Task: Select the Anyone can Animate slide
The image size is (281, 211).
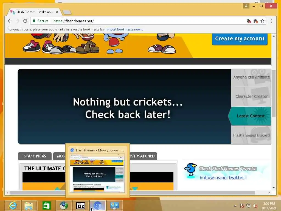Action: (x=251, y=77)
